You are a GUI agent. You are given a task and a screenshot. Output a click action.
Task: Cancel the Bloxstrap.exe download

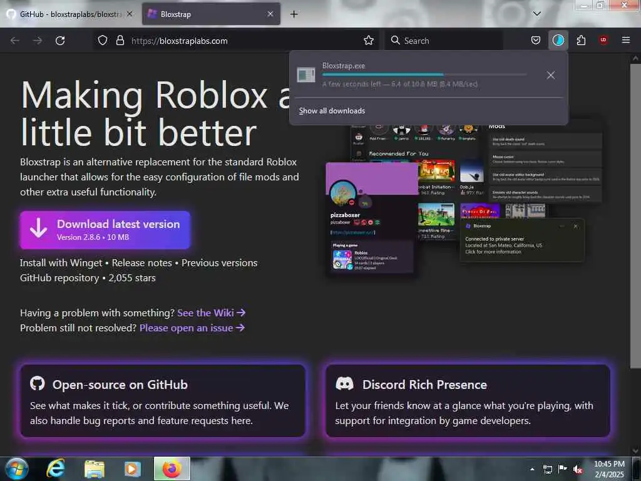click(x=551, y=75)
